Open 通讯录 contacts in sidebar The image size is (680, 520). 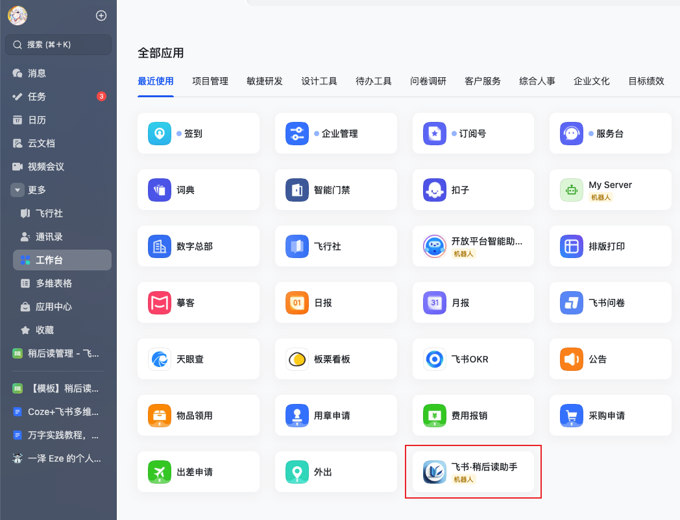coord(62,237)
